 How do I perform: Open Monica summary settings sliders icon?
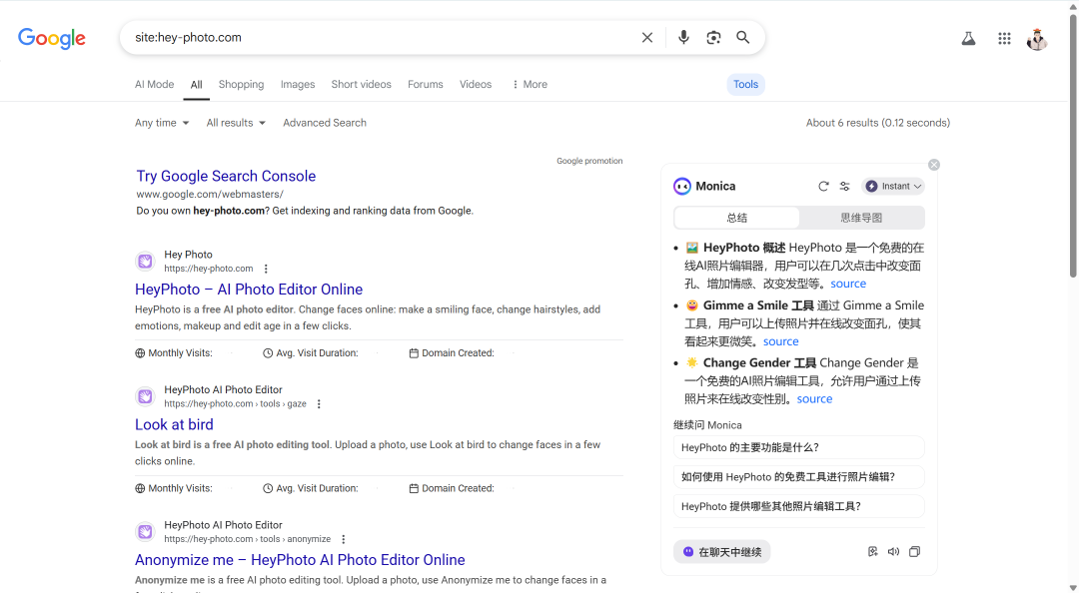pos(845,187)
